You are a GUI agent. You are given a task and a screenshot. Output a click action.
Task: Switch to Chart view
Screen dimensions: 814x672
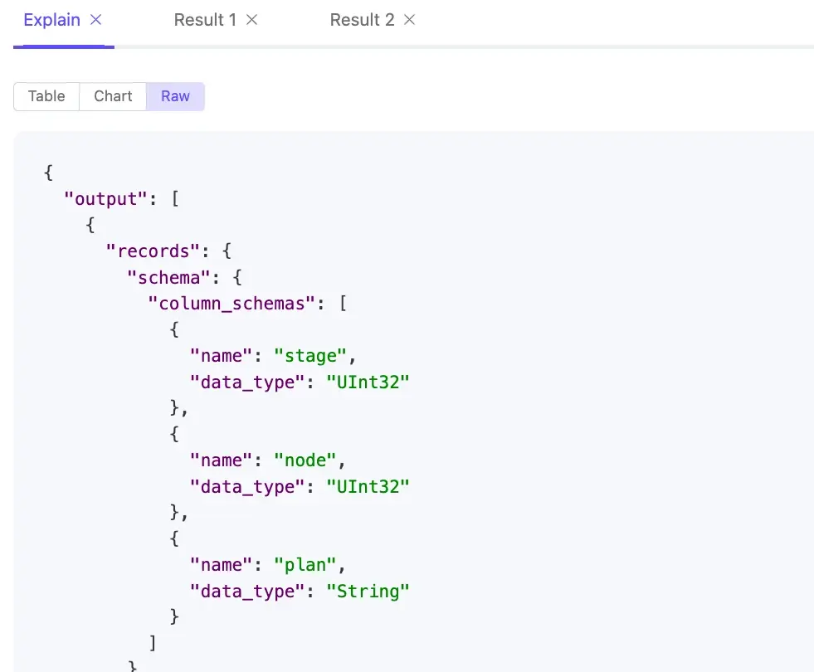tap(113, 96)
